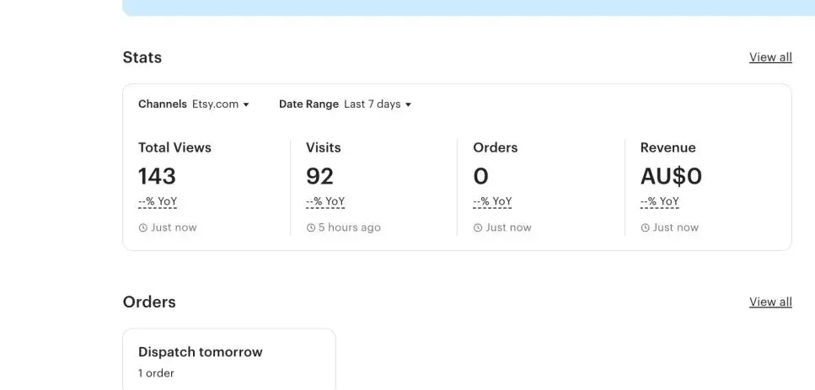Select the Visits 92 stat
Image resolution: width=815 pixels, height=390 pixels.
coord(320,176)
